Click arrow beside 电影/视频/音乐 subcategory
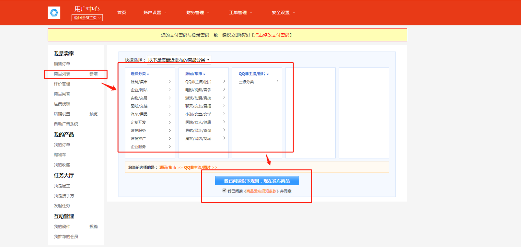 click(x=224, y=90)
